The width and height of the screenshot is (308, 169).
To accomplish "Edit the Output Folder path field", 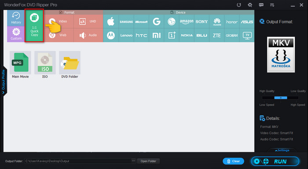I will (x=78, y=161).
